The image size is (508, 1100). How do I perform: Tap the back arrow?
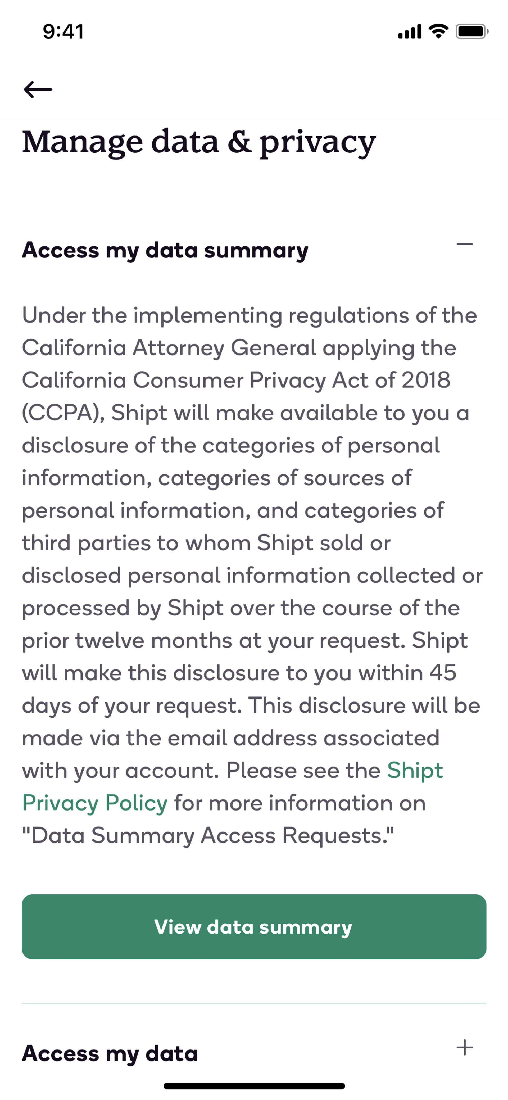38,90
